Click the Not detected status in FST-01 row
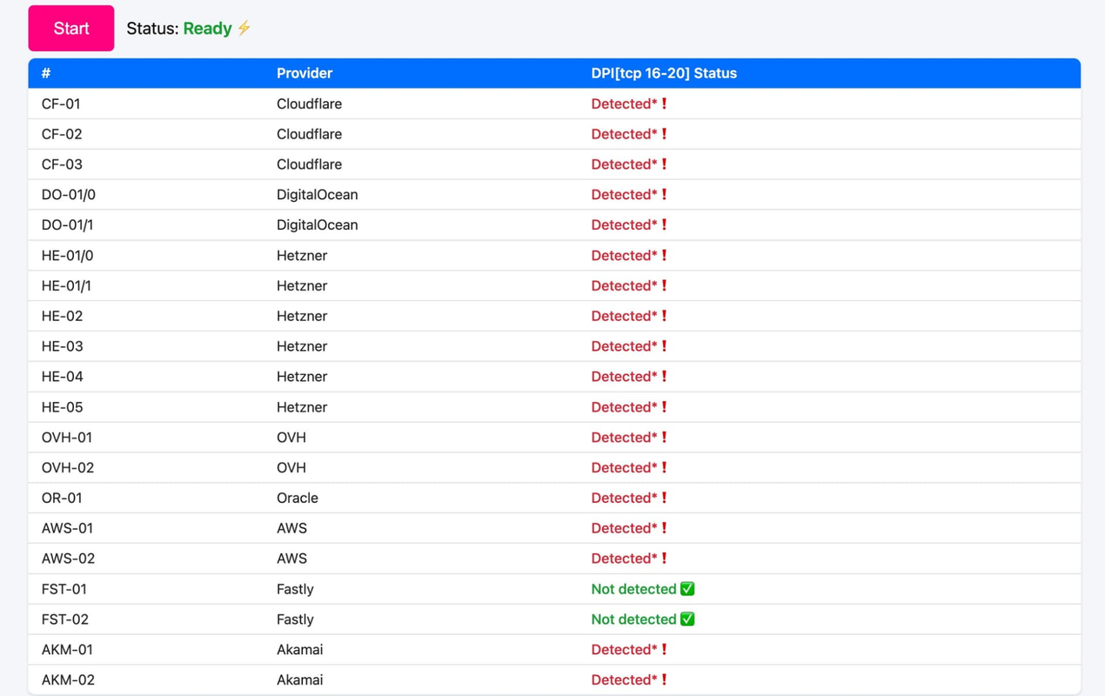This screenshot has width=1105, height=696. click(633, 589)
